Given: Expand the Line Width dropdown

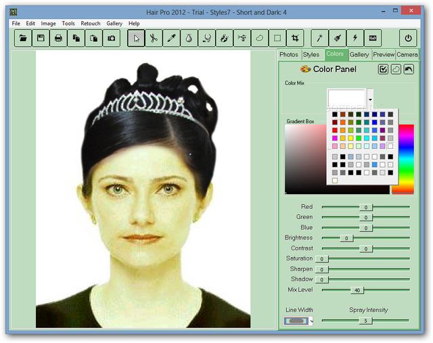Looking at the screenshot, I should (312, 321).
